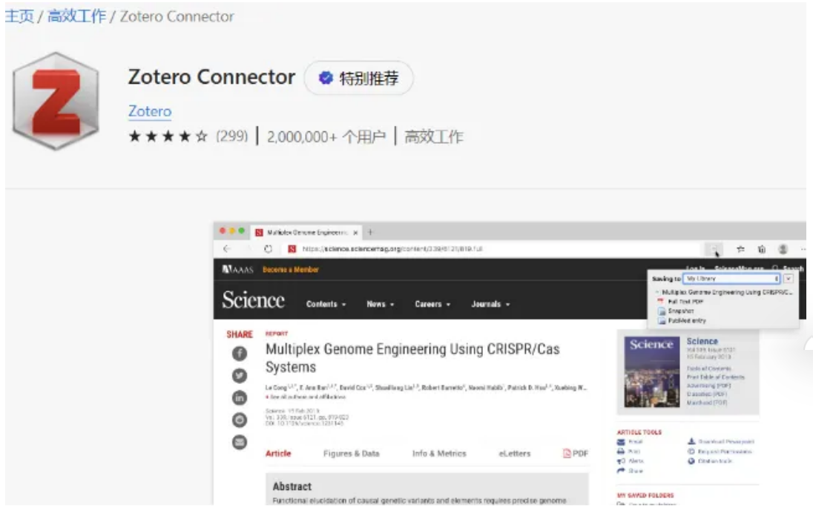Share the article on LinkedIn

click(x=239, y=398)
